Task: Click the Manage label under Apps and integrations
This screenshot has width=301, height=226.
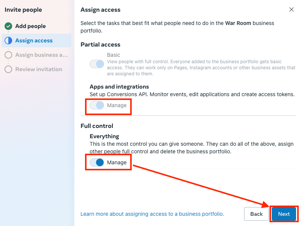Action: click(x=117, y=105)
